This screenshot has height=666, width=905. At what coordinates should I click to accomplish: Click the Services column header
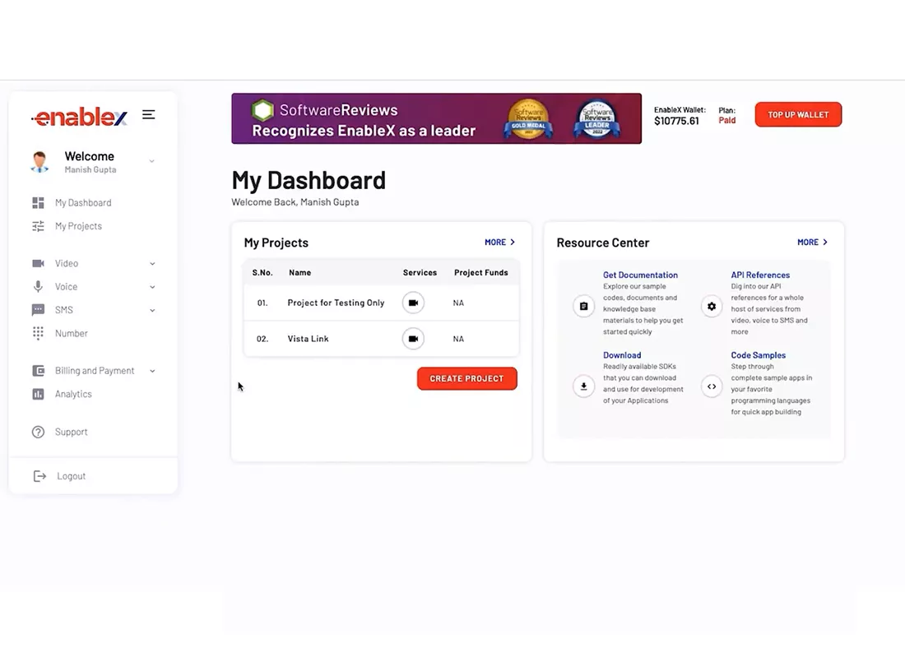(x=420, y=273)
